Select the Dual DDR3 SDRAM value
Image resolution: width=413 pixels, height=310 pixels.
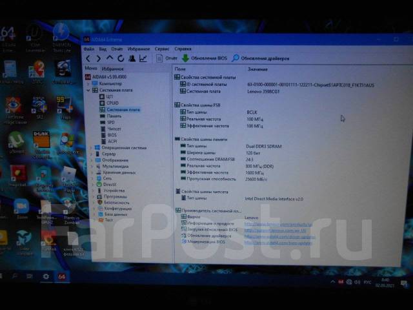point(264,147)
